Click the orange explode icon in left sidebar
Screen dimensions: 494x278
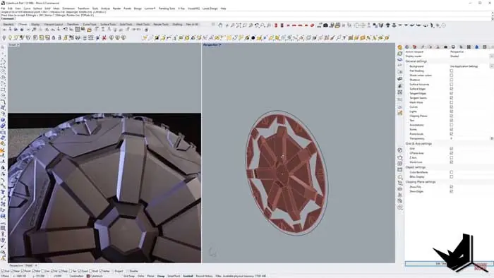tap(2, 150)
